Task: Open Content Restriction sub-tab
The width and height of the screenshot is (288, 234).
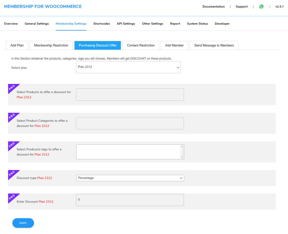Action: [x=141, y=45]
